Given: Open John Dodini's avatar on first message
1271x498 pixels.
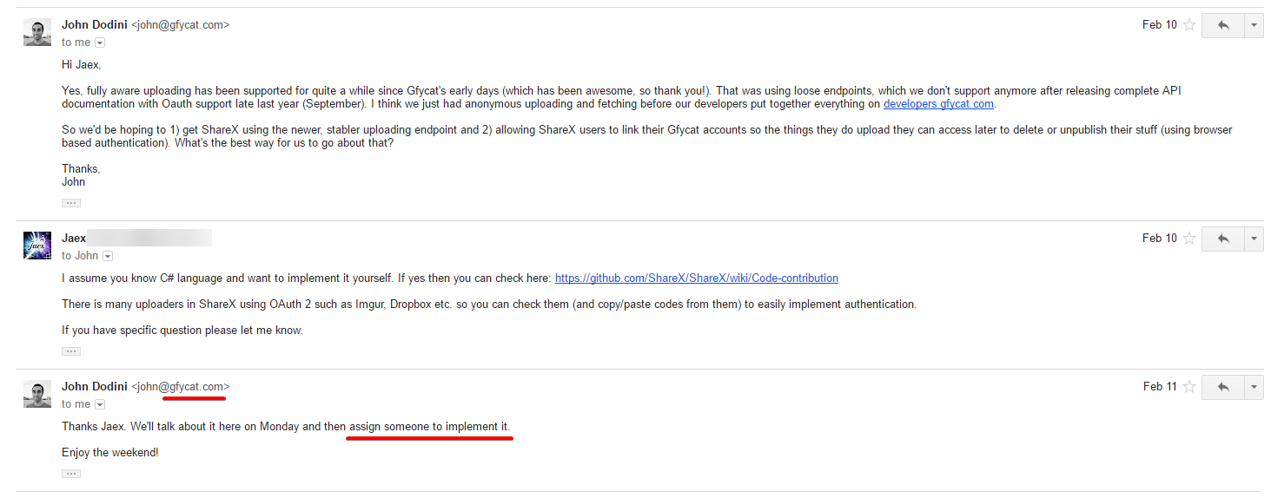Looking at the screenshot, I should point(37,32).
